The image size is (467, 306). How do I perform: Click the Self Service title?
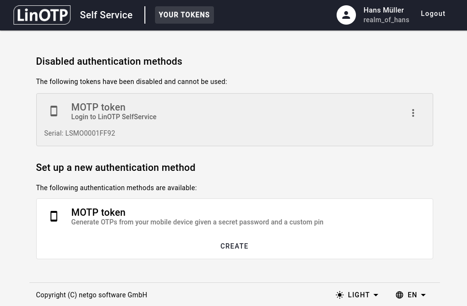point(106,15)
